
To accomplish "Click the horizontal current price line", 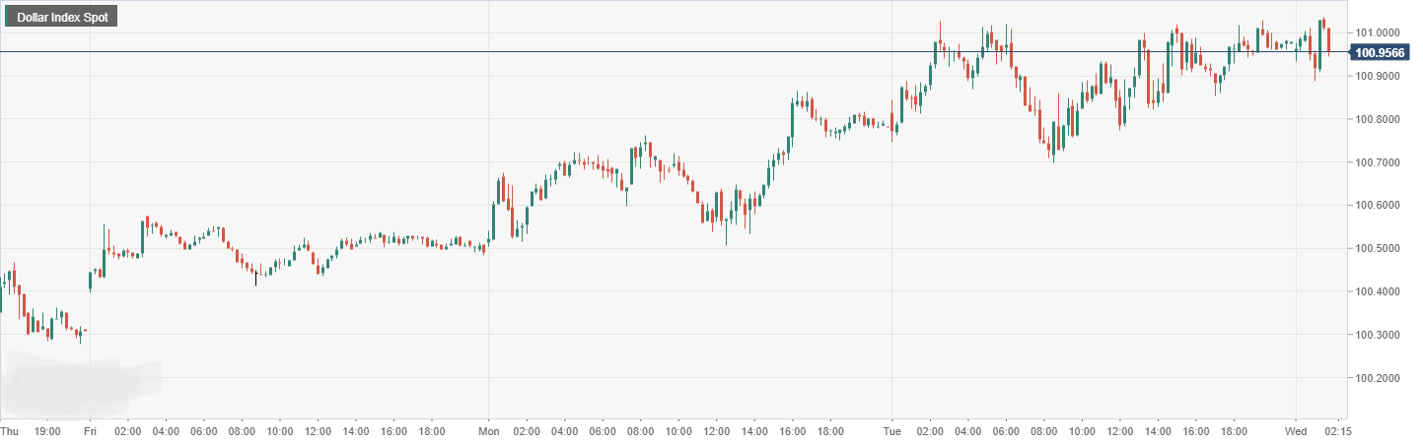I will [674, 51].
